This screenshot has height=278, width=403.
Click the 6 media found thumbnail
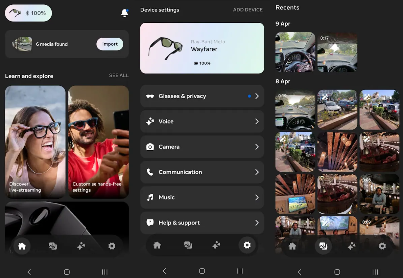[22, 44]
